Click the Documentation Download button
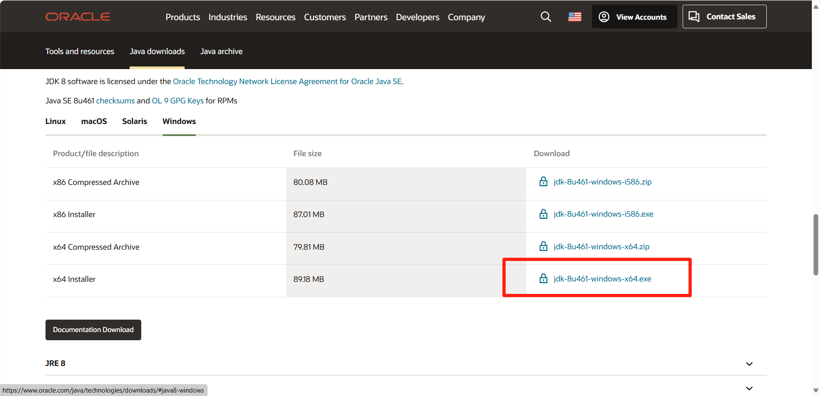 93,330
